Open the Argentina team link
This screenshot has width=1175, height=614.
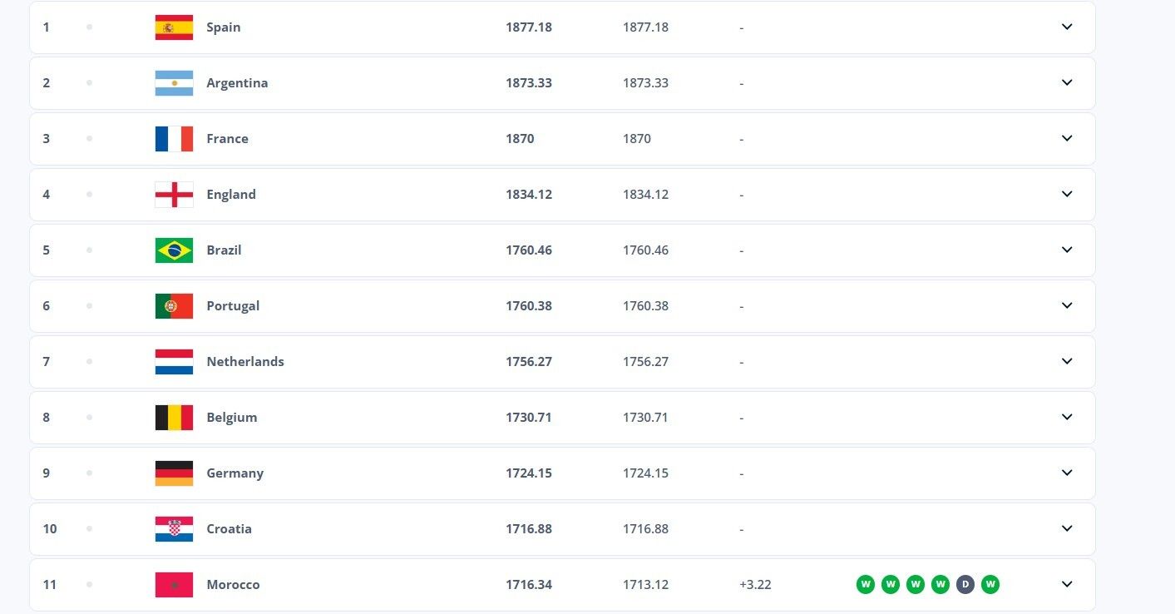(x=237, y=83)
